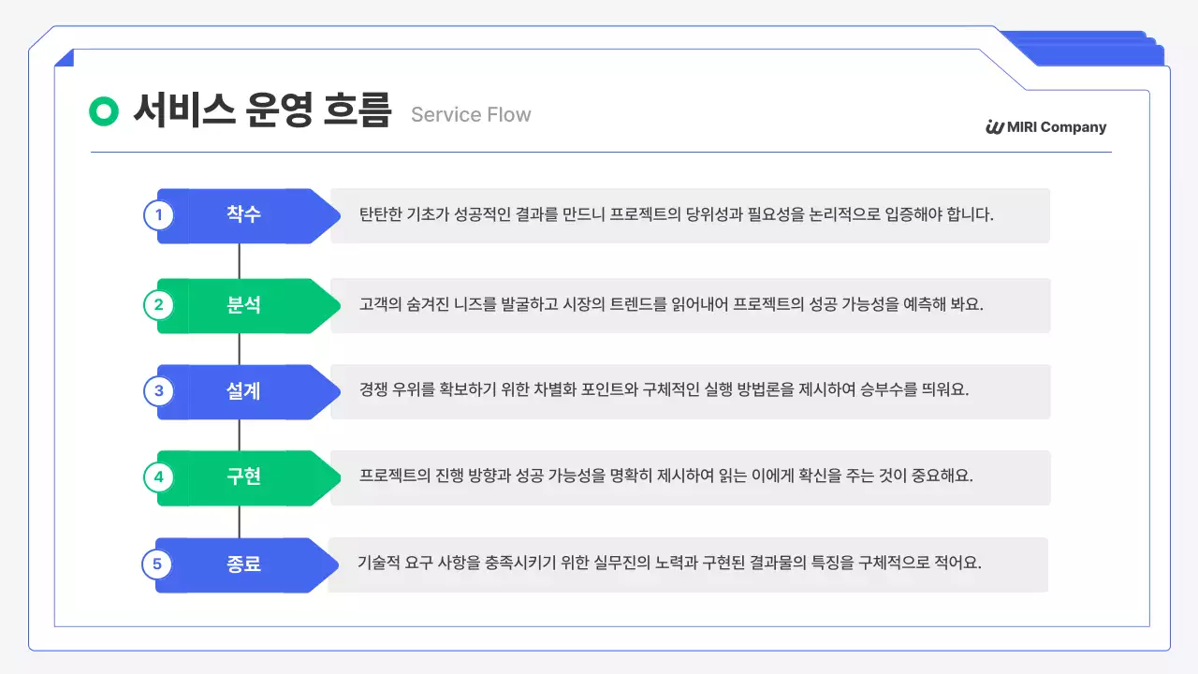Click the green circle icon beside the title
Image resolution: width=1198 pixels, height=674 pixels.
[x=102, y=111]
